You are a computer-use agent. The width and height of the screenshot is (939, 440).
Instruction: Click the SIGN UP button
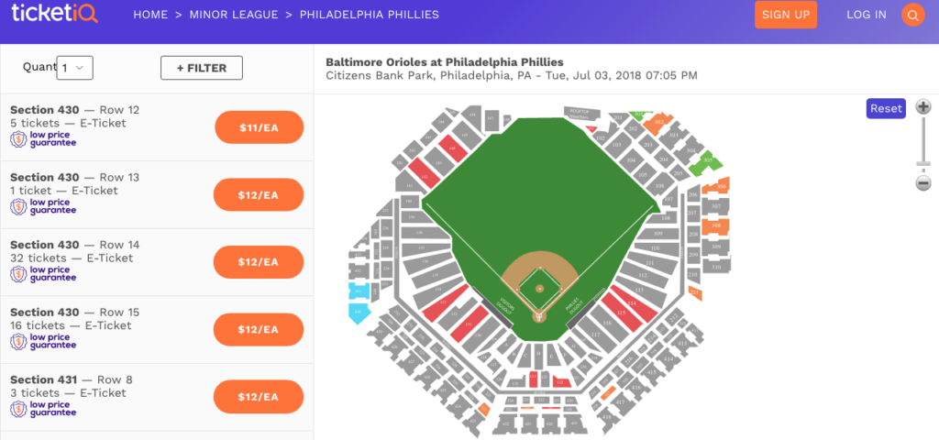pyautogui.click(x=786, y=15)
